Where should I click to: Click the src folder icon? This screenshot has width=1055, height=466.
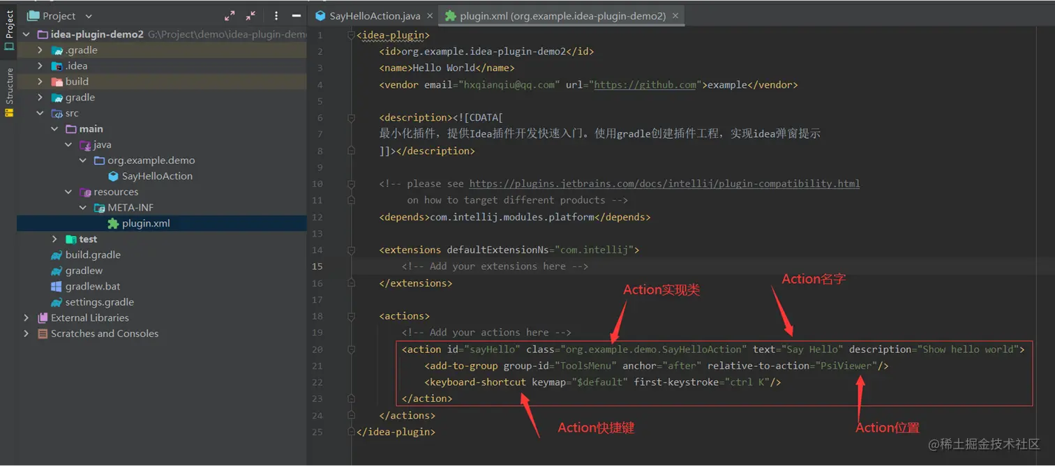click(x=57, y=113)
